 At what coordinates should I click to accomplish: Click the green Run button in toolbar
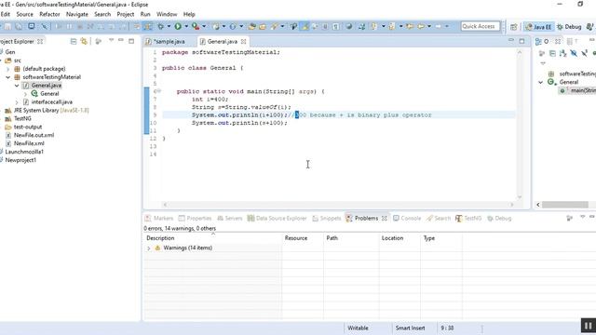click(x=178, y=26)
